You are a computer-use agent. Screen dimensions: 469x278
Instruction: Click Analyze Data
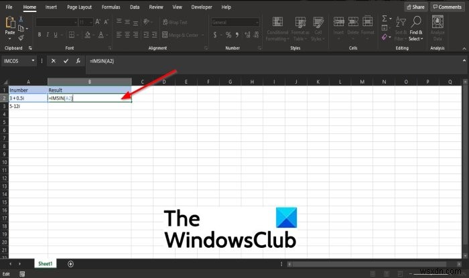(x=438, y=29)
